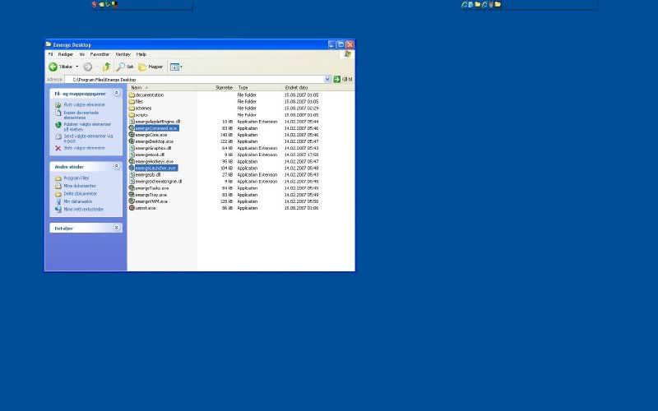This screenshot has width=658, height=411.
Task: Select emergeSchemeEngine.dll file icon
Action: tap(132, 182)
